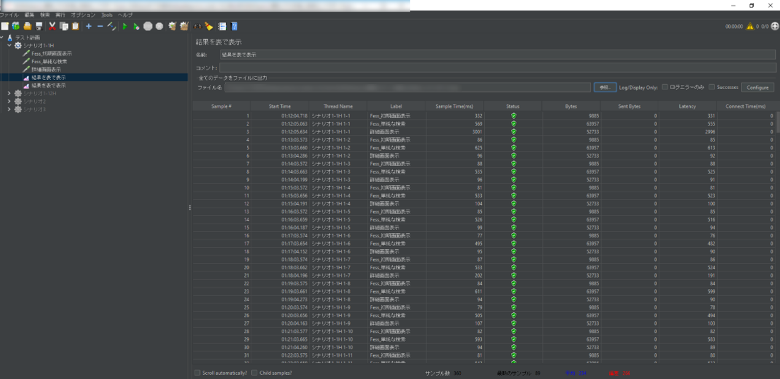Enable the Successes checkbox
This screenshot has height=379, width=780.
712,87
